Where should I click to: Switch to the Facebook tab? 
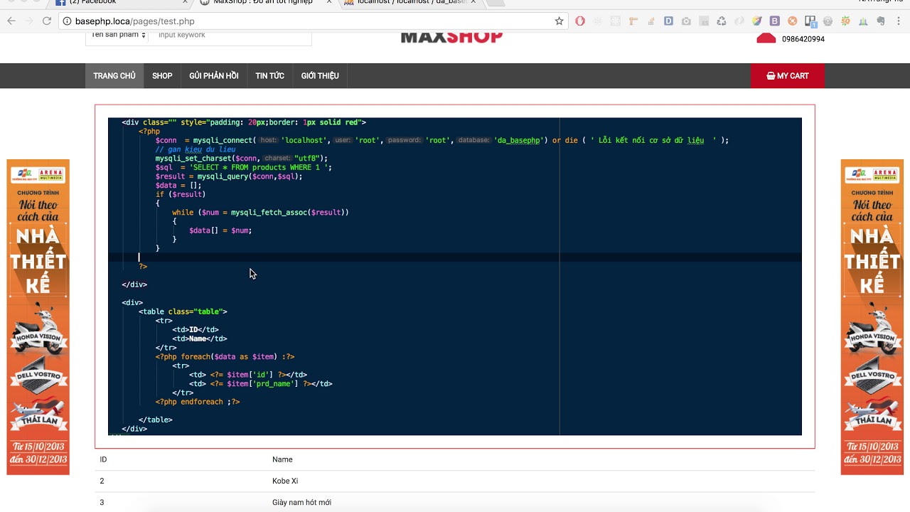121,3
